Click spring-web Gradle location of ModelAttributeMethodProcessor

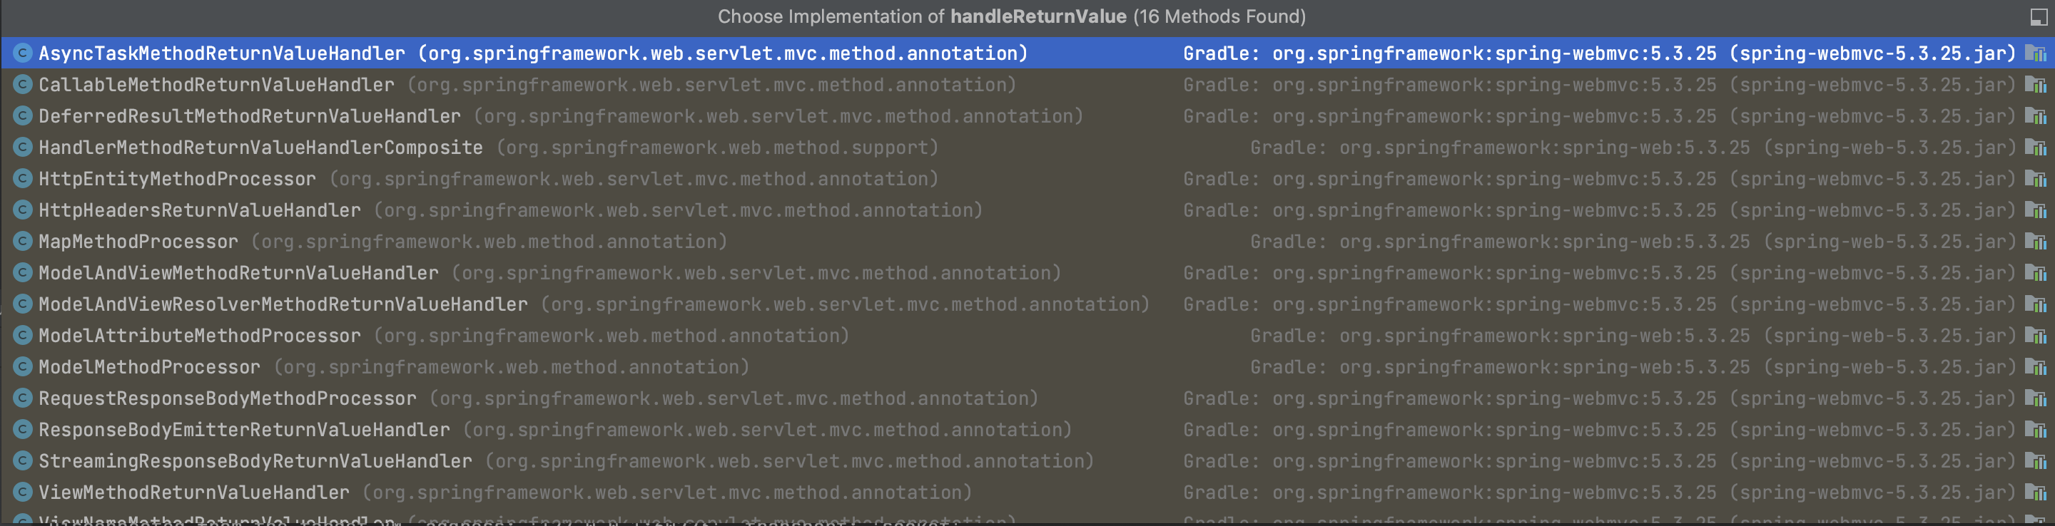(x=1633, y=336)
